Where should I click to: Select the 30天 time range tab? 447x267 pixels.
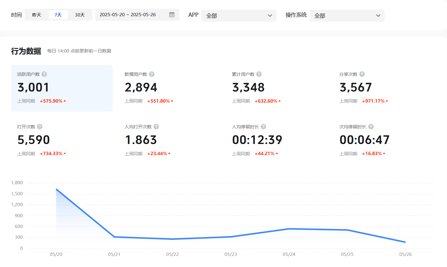click(80, 15)
